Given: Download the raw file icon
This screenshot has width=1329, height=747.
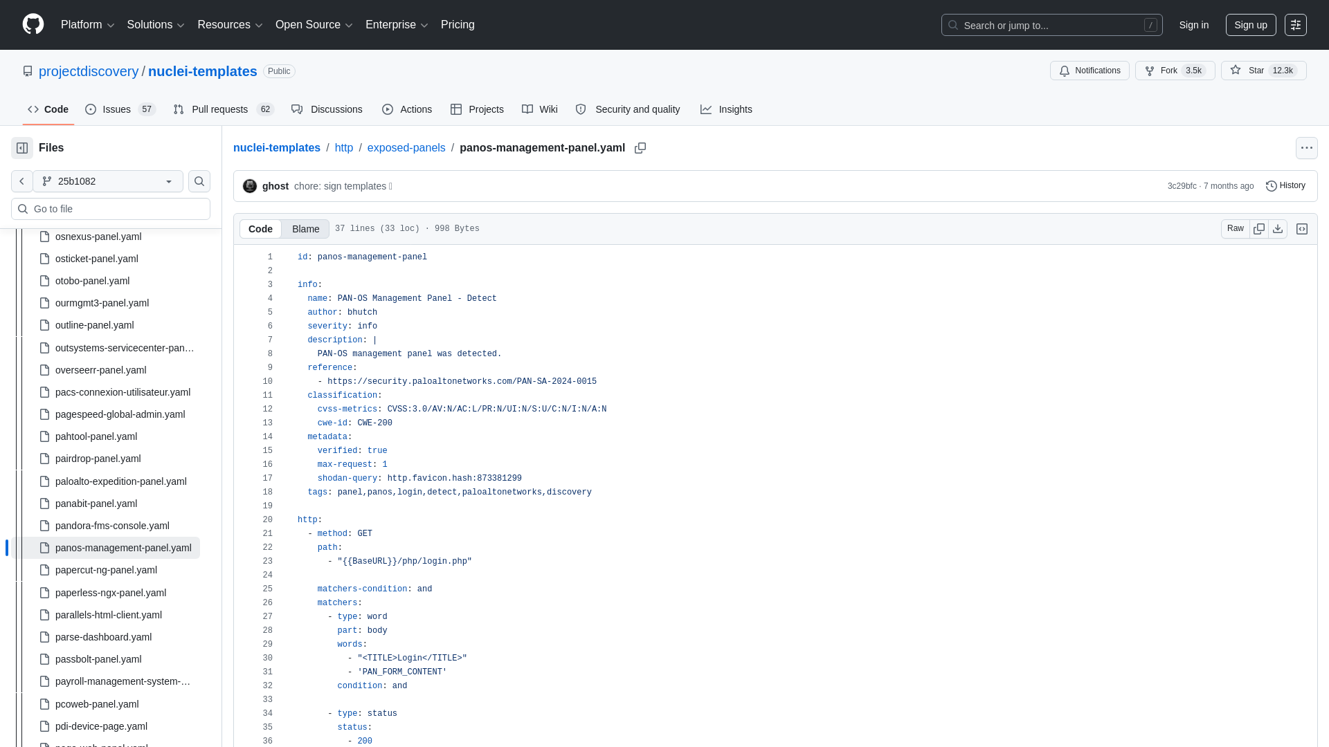Looking at the screenshot, I should tap(1278, 229).
